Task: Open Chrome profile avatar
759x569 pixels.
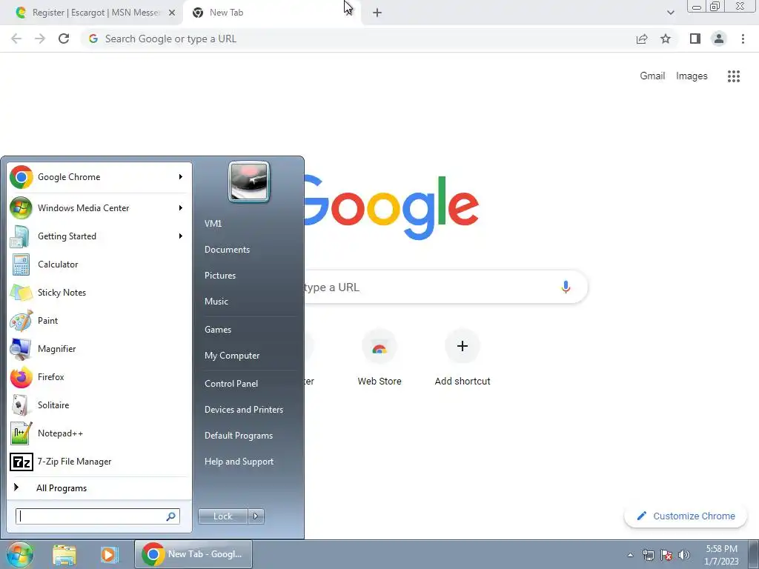Action: (x=719, y=39)
